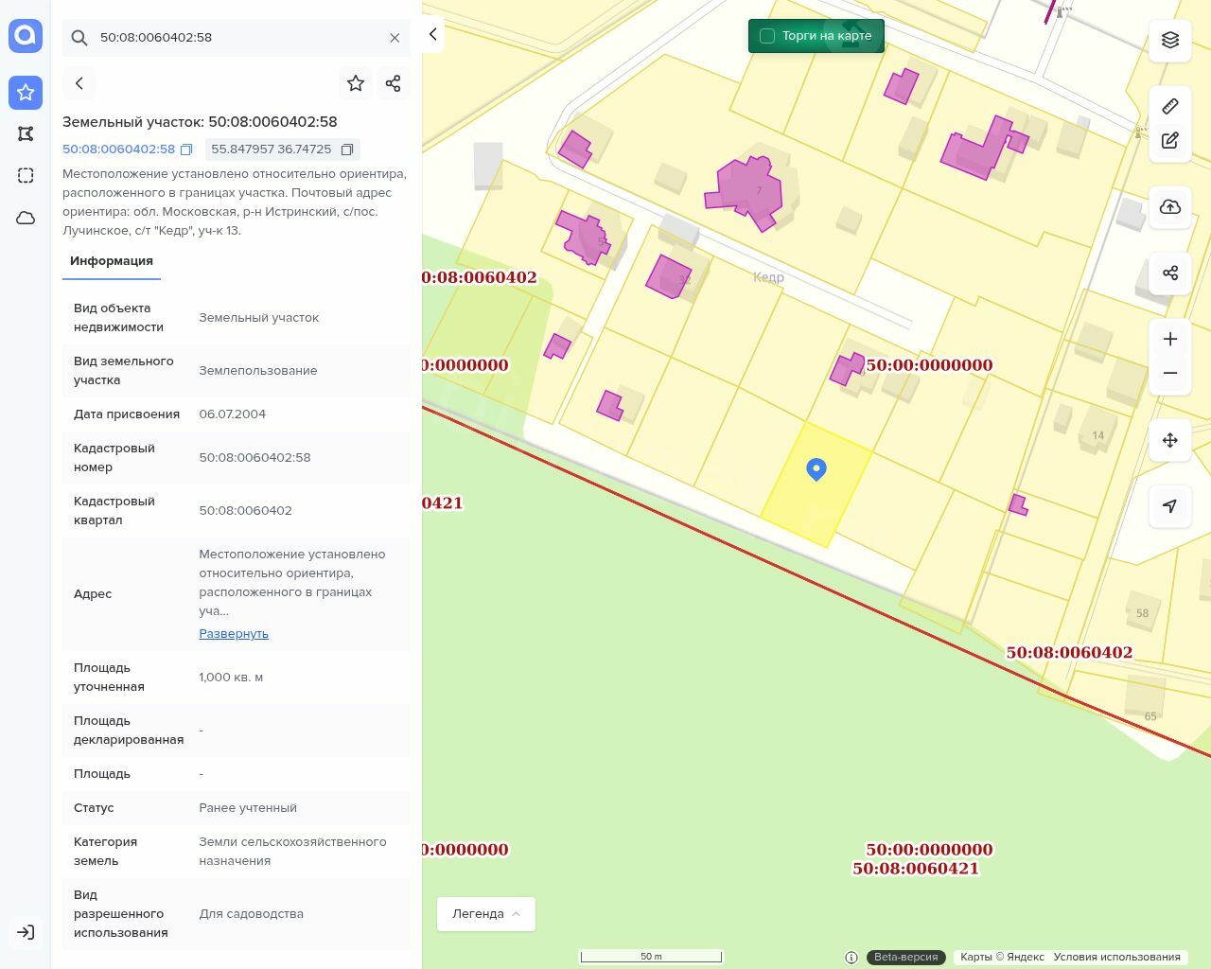
Task: Expand the full address via "Развернуть"
Action: [234, 634]
